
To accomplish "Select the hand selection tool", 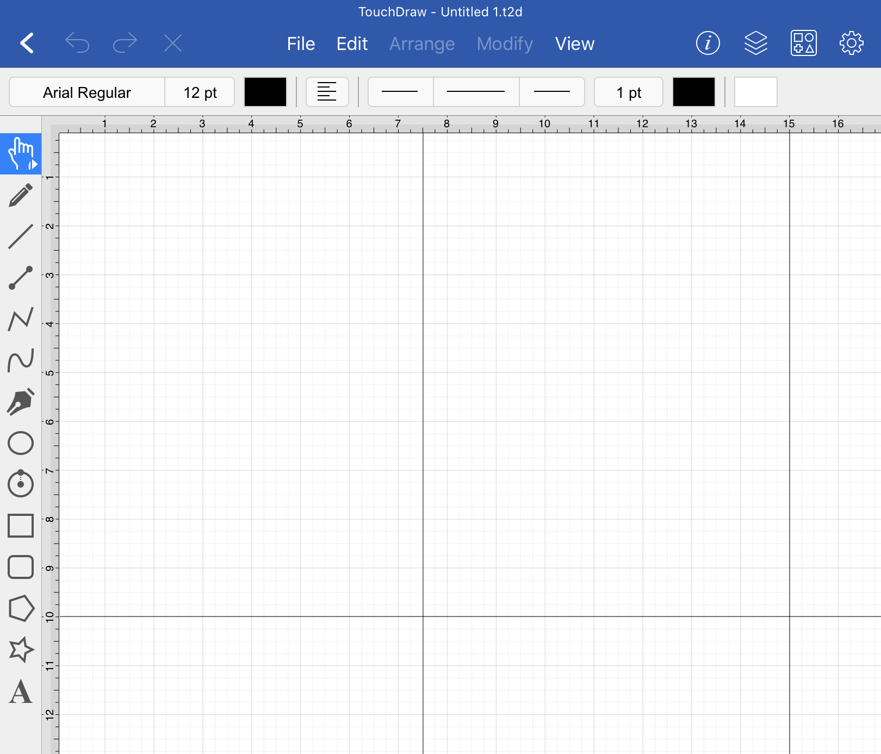I will [21, 154].
